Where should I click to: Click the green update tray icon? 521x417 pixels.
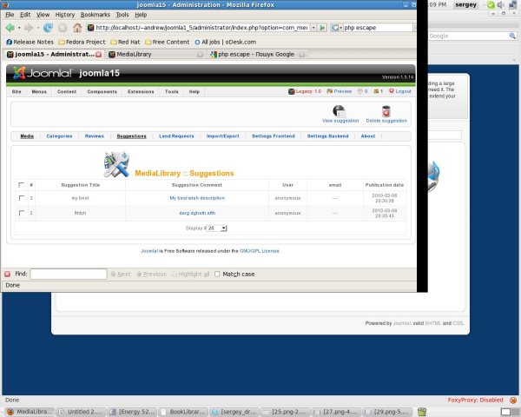point(491,4)
